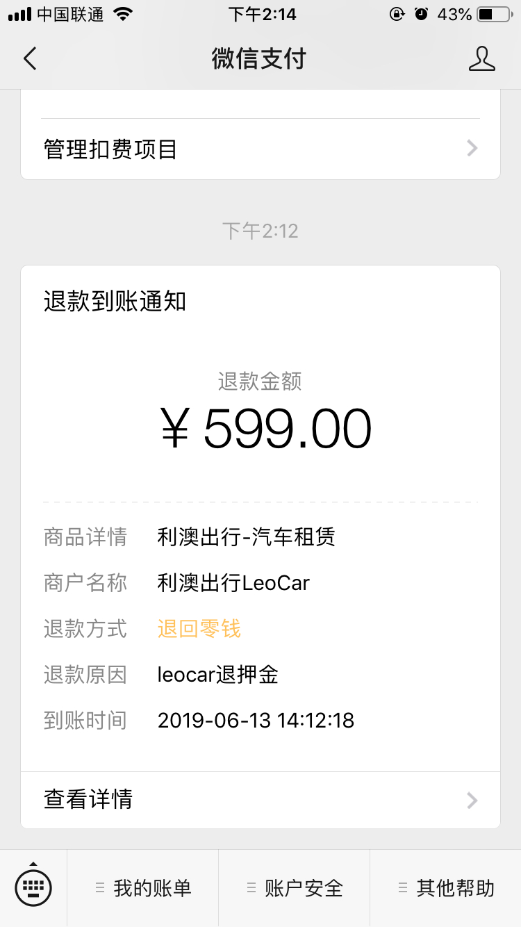Screen dimensions: 521x927
Task: Tap the cellular signal bars icon
Action: (20, 14)
